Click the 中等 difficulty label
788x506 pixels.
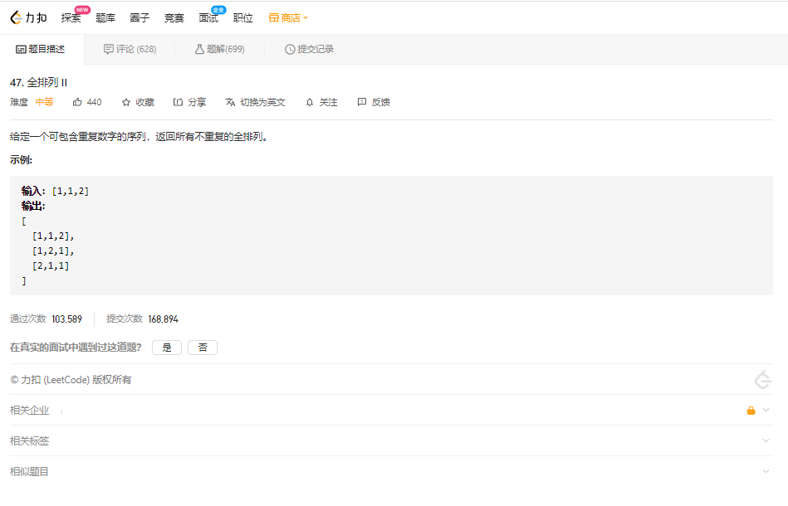tap(44, 102)
